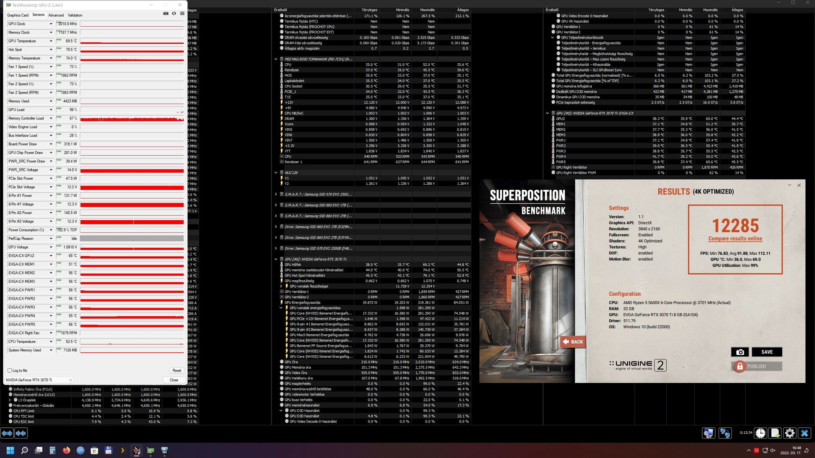Open HWiNFO settings gear icon
The height and width of the screenshot is (458, 815).
(x=789, y=433)
